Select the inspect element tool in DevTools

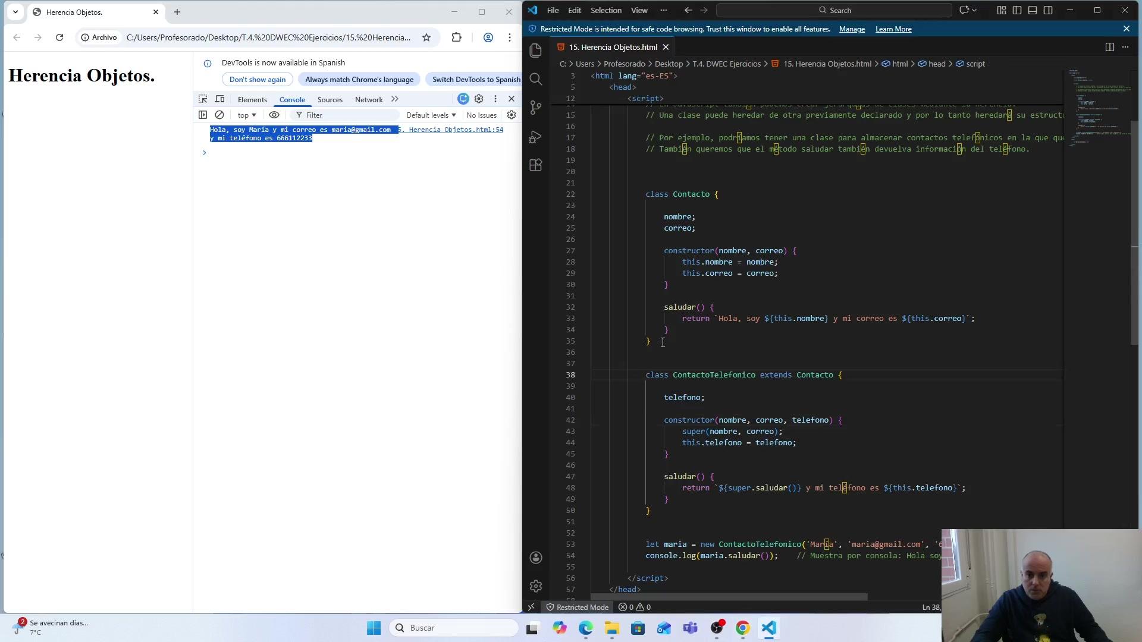[x=203, y=99]
